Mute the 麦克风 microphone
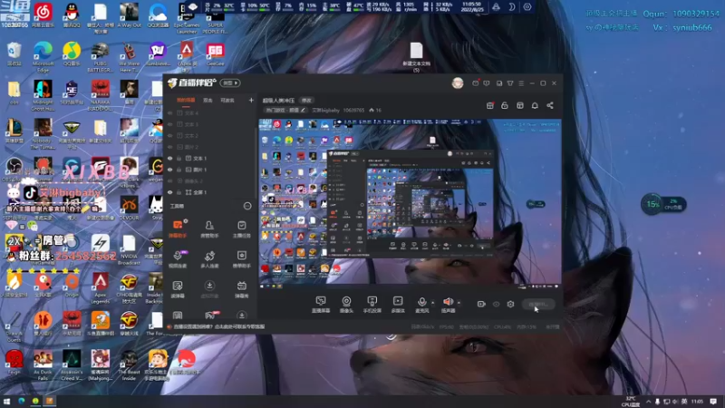The image size is (725, 408). coord(421,303)
